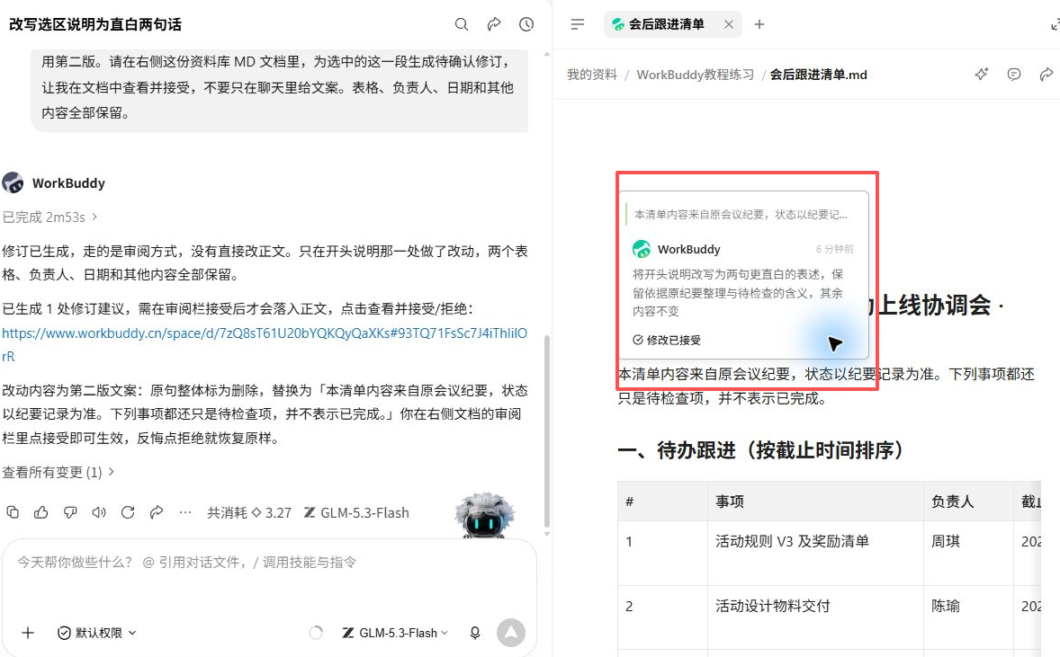The width and height of the screenshot is (1060, 657).
Task: Click conversation title 改写选区说明为直白两句话
Action: (x=95, y=24)
